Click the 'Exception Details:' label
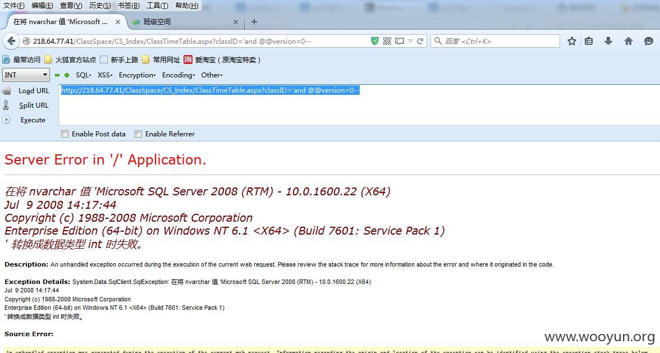660x353 pixels. click(x=38, y=282)
